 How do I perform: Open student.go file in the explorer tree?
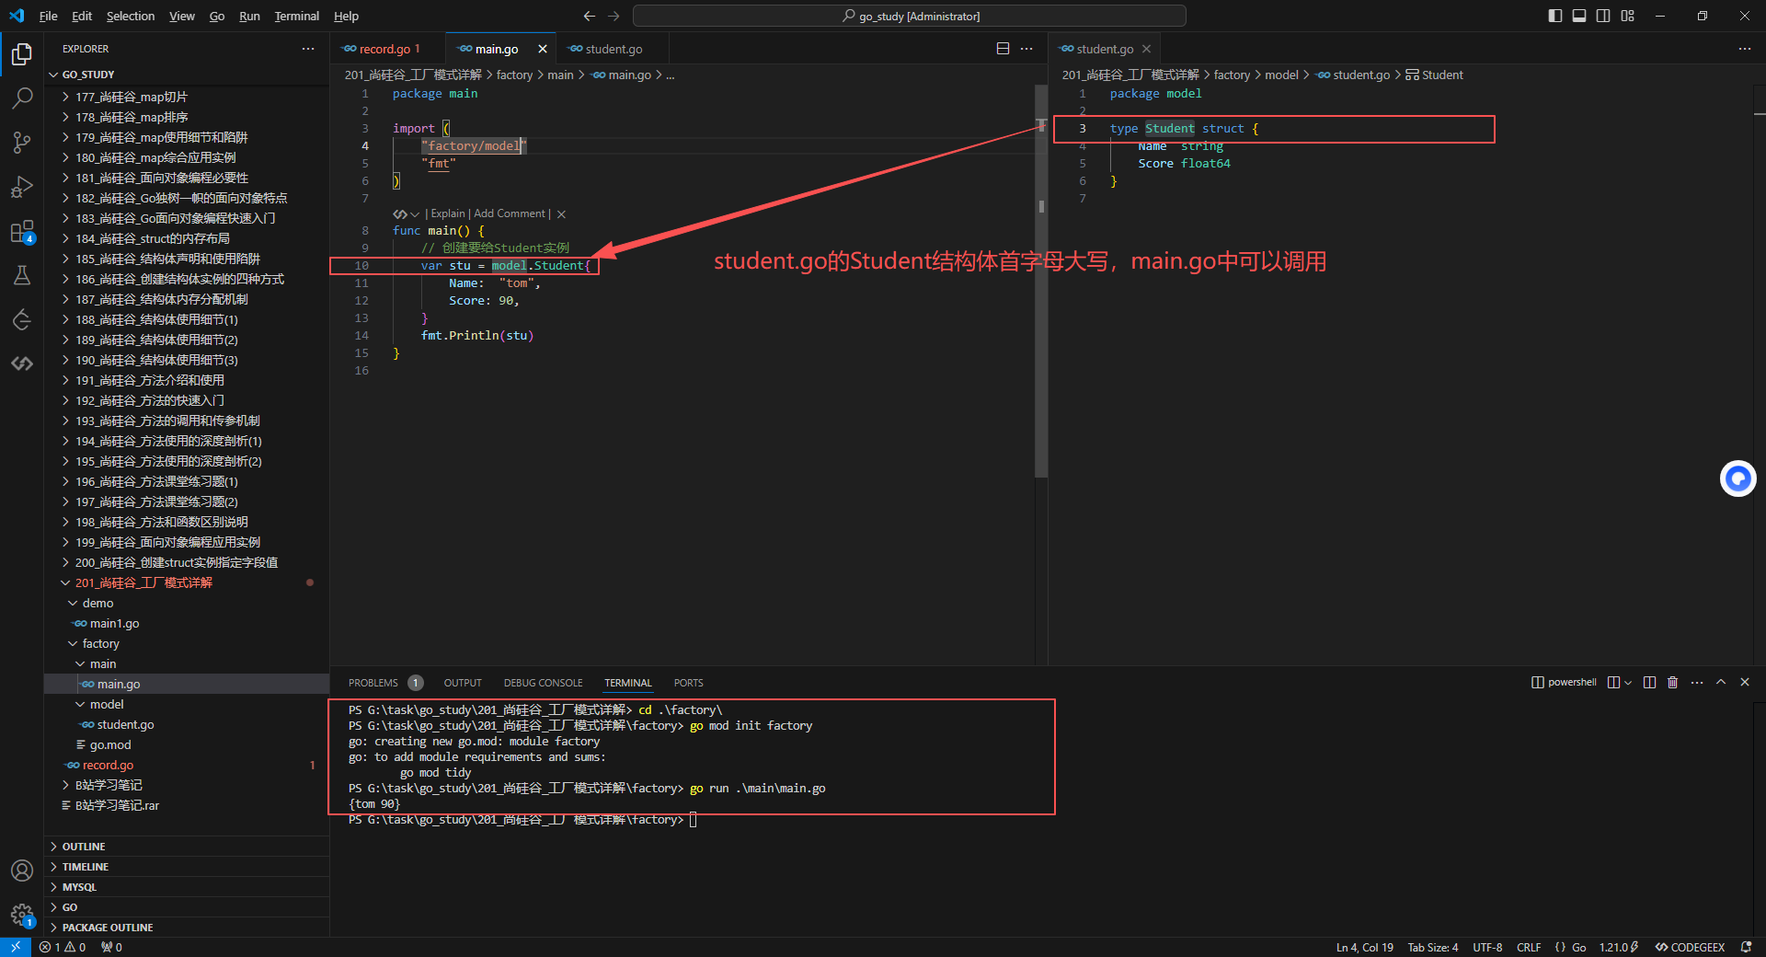pyautogui.click(x=188, y=724)
